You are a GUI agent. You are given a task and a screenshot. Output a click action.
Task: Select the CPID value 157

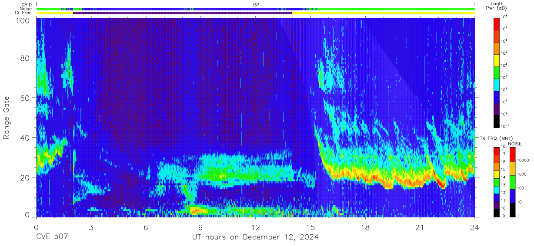click(x=255, y=4)
